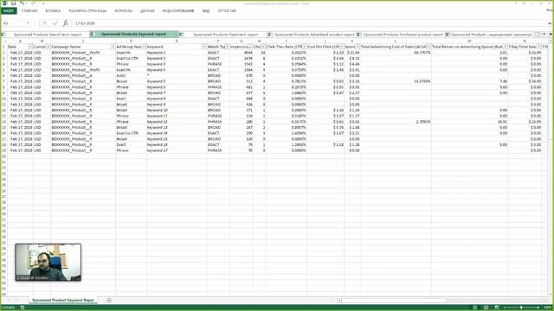Image resolution: width=554 pixels, height=311 pixels.
Task: Click the impressions cell showing 4944
Action: pyautogui.click(x=242, y=53)
